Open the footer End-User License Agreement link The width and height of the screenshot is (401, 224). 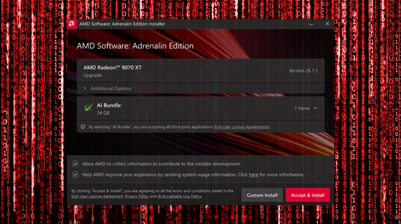(97, 196)
